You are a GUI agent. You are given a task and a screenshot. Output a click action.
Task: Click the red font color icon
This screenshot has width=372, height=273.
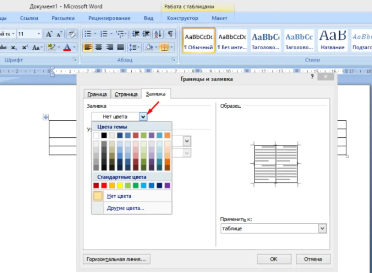click(67, 47)
